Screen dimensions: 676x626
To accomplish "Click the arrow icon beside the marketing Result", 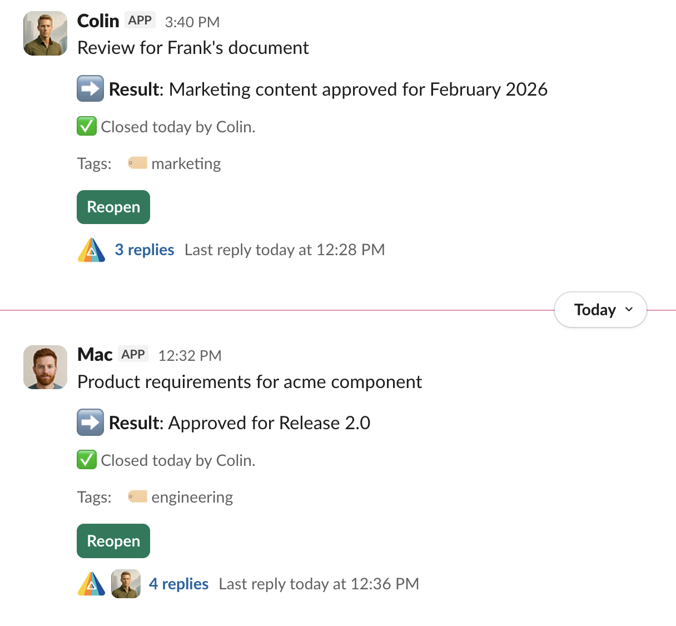I will 90,89.
